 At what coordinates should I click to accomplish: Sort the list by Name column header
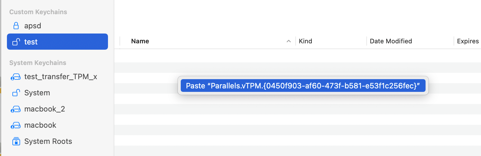pos(140,41)
